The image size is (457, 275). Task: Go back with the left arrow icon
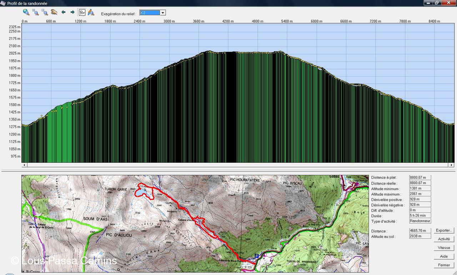coord(64,12)
